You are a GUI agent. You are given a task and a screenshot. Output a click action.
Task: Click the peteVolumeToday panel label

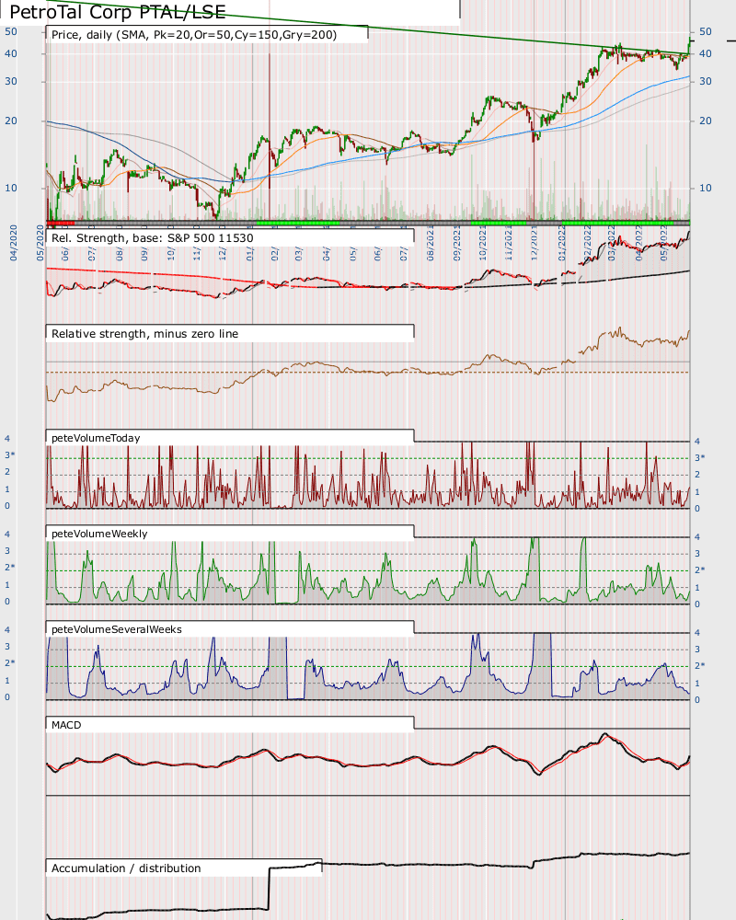click(x=96, y=438)
